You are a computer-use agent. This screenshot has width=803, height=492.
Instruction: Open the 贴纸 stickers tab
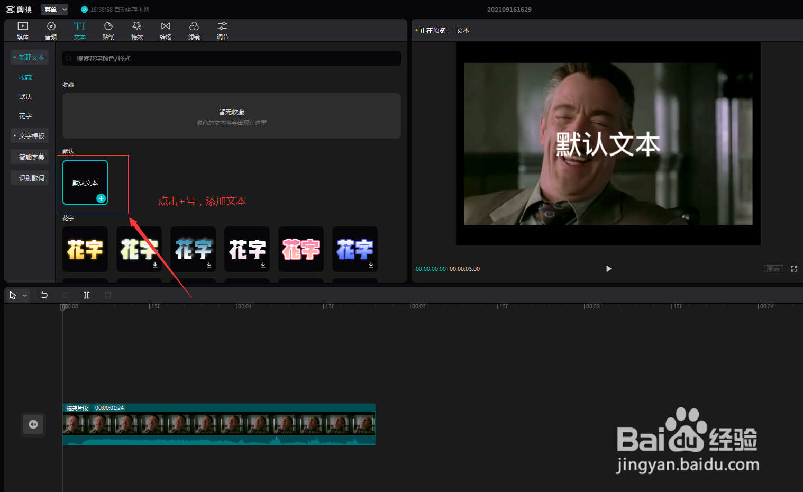[x=108, y=31]
